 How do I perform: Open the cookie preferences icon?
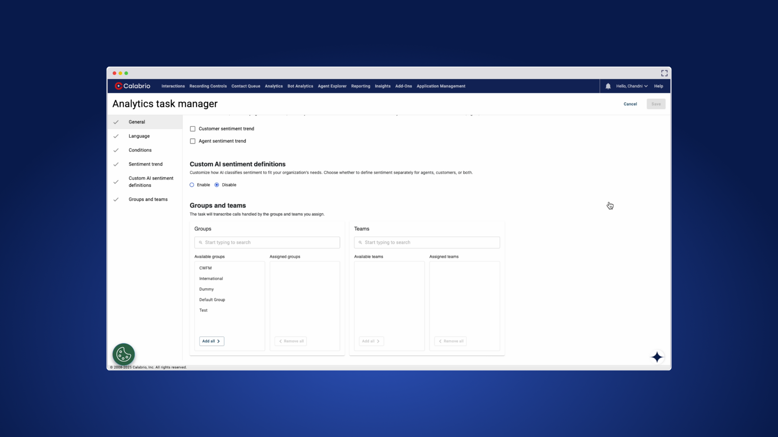pos(124,354)
